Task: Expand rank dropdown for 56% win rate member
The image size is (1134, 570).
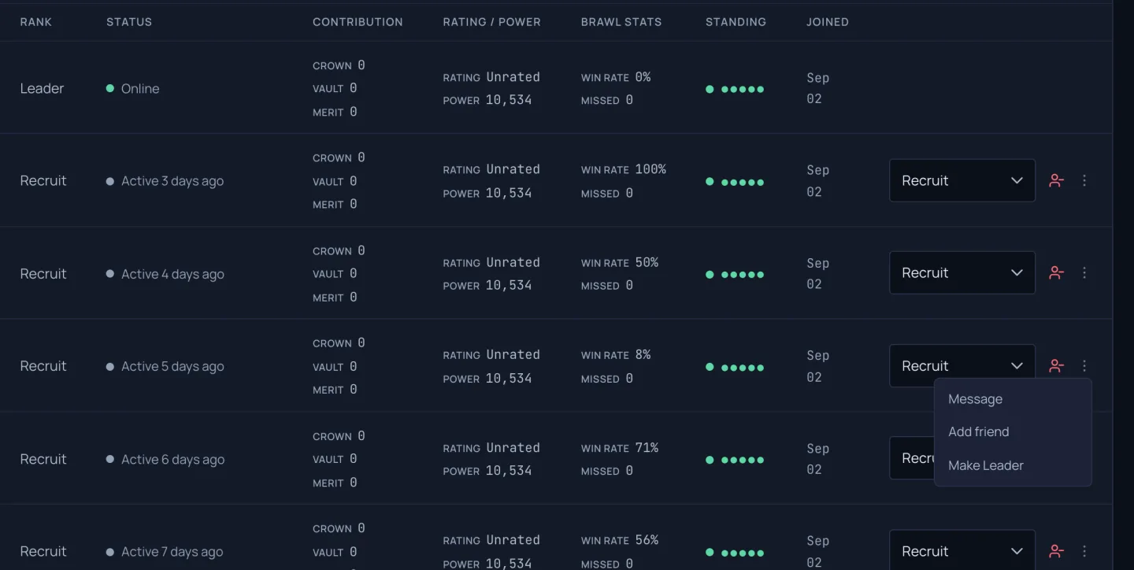Action: 962,550
